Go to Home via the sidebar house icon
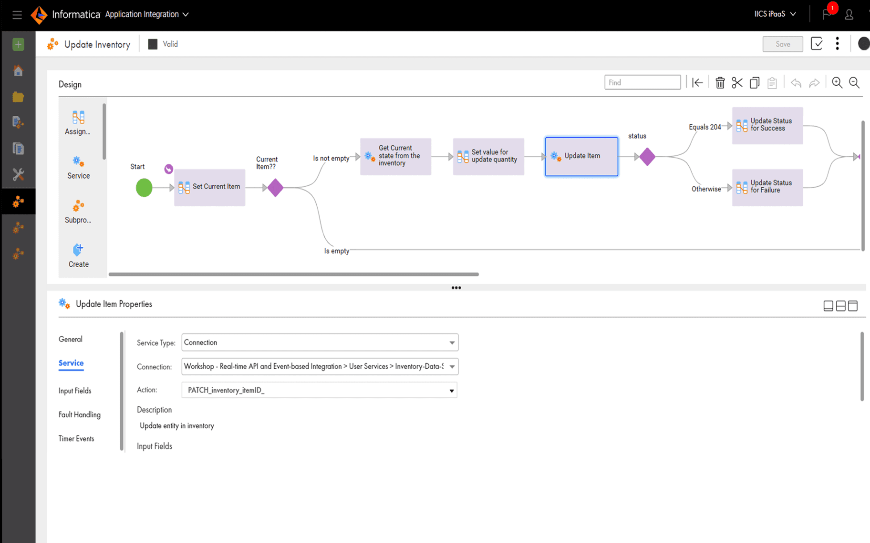 point(18,70)
